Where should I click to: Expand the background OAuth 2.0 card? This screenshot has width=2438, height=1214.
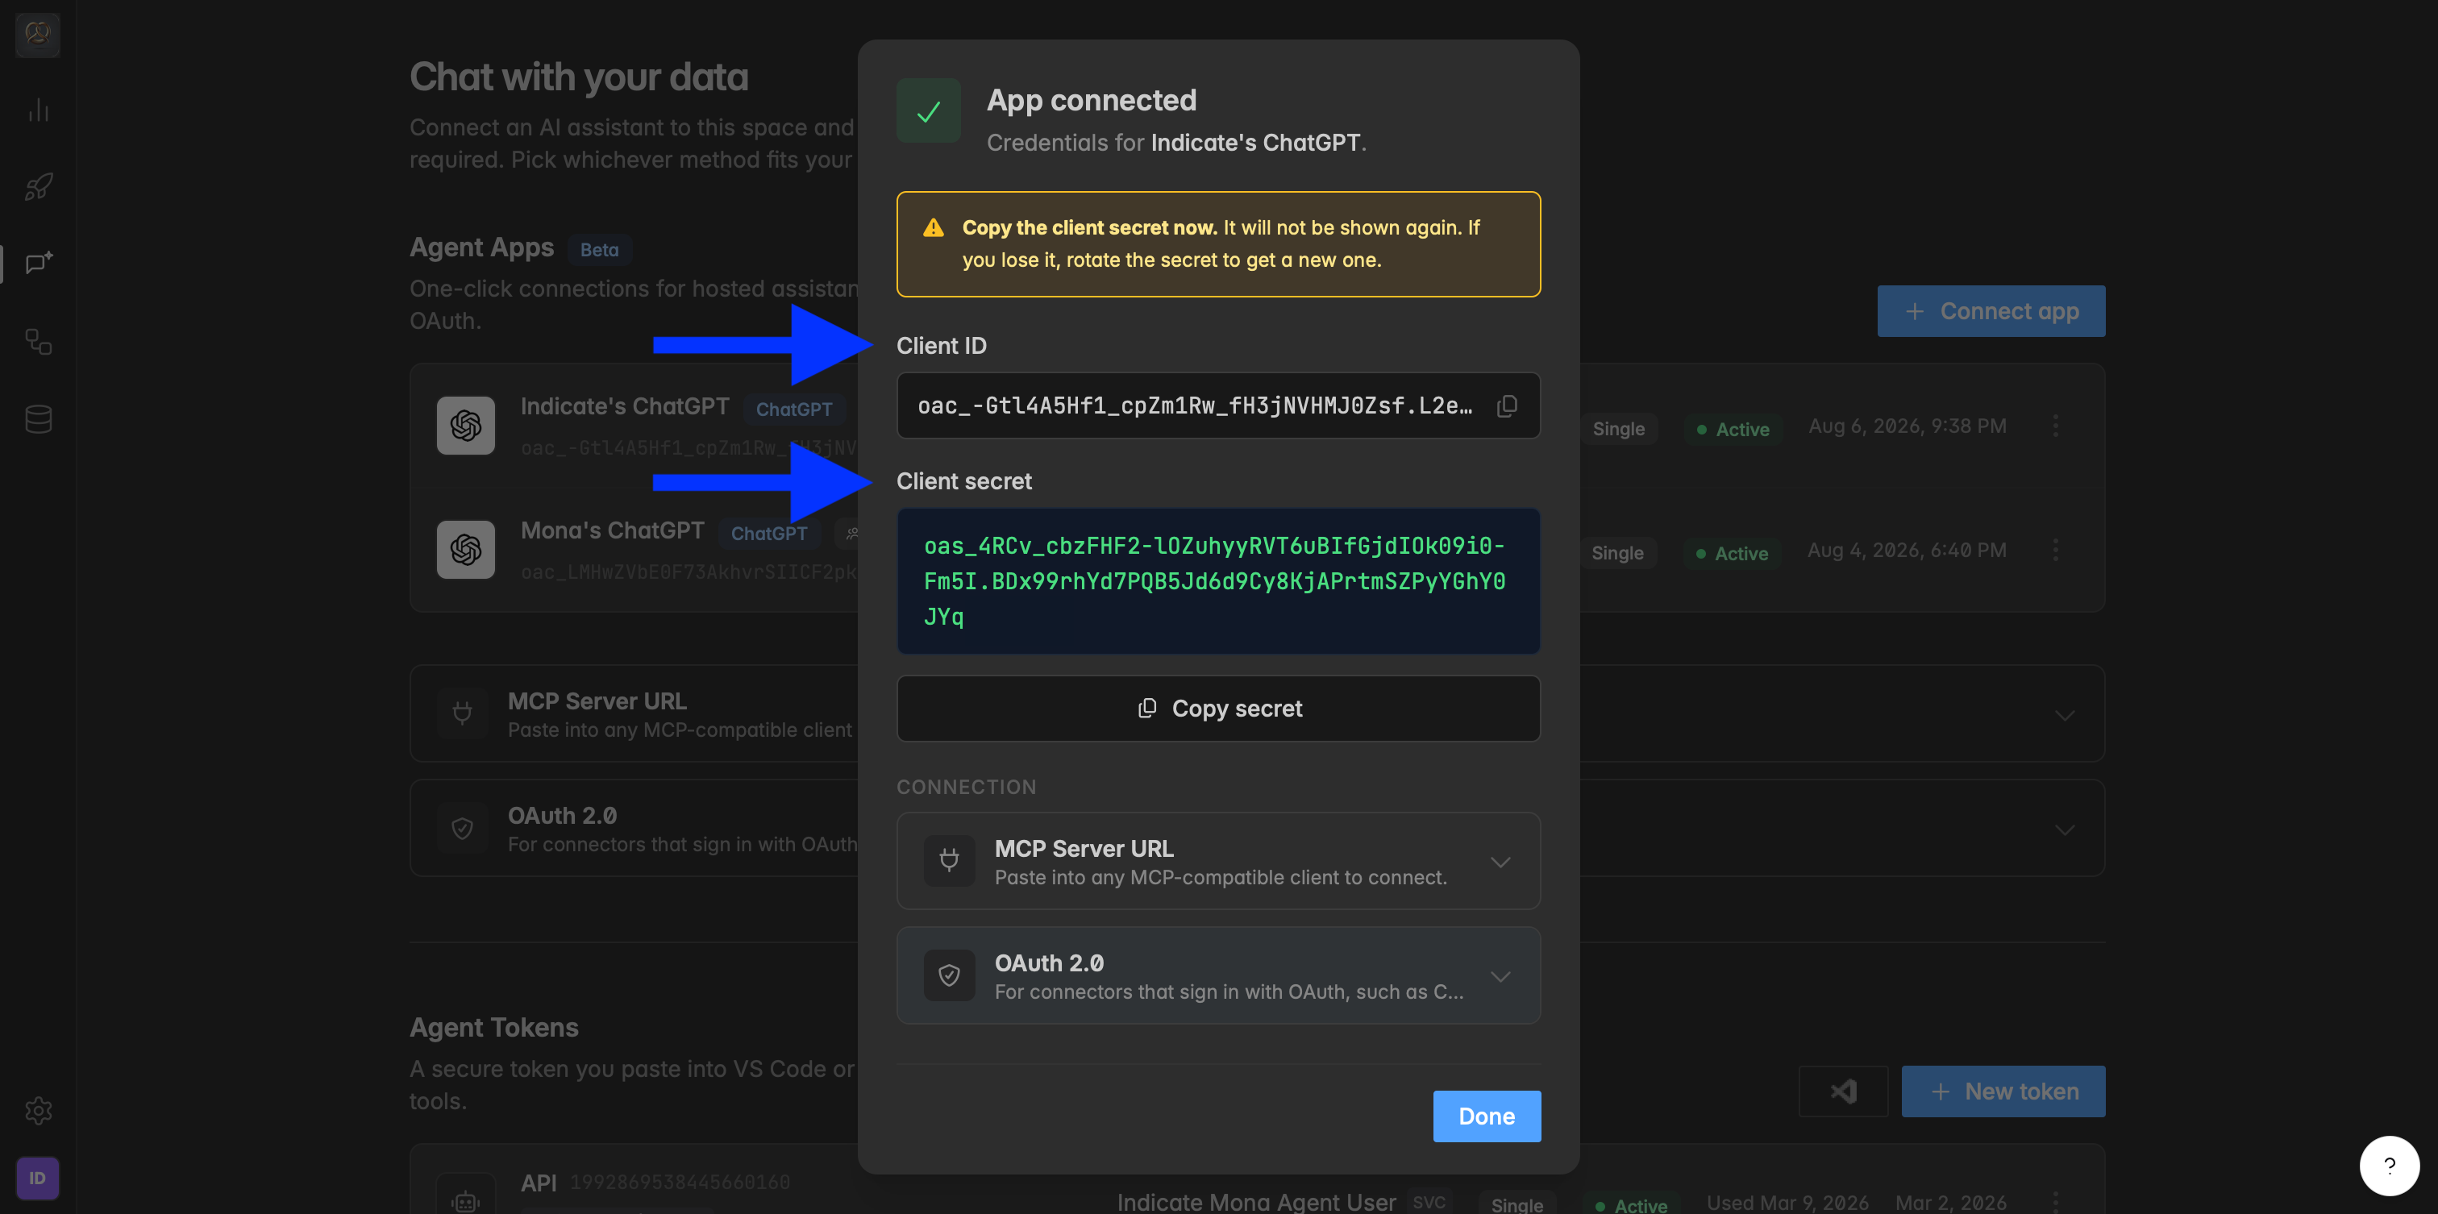click(x=2064, y=829)
